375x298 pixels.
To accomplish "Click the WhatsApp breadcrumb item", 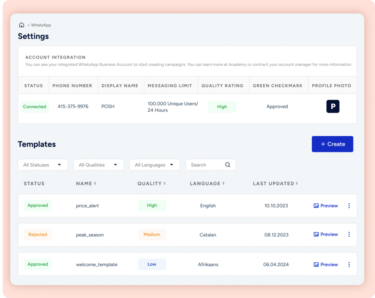I will [41, 25].
